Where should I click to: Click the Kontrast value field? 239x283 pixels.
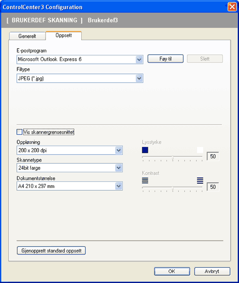click(x=213, y=187)
